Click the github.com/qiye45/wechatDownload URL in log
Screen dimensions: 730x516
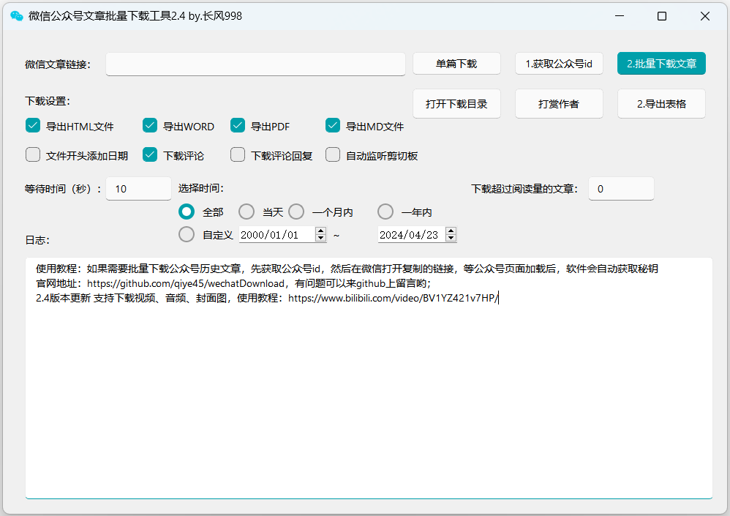tap(186, 283)
